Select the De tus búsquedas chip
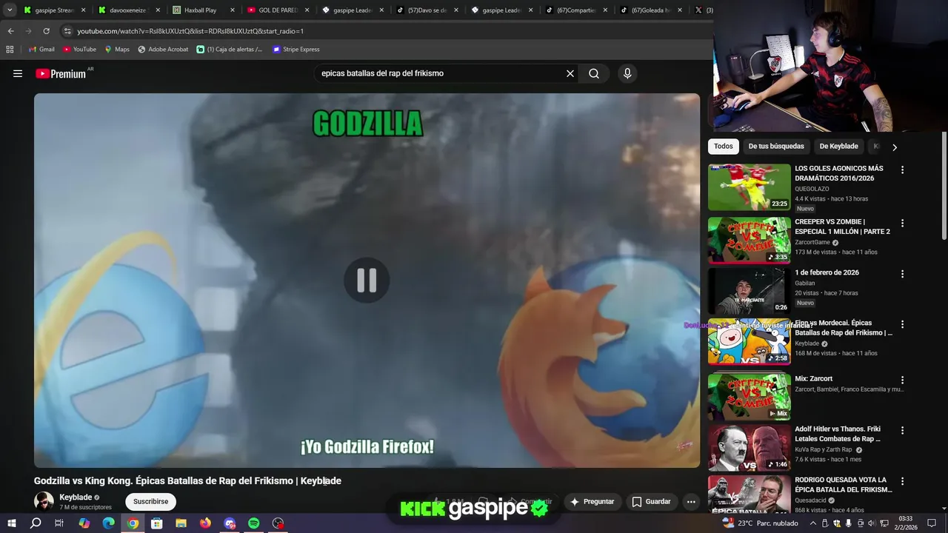The height and width of the screenshot is (533, 948). (x=776, y=147)
